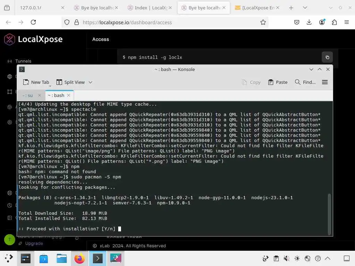355x266 pixels.
Task: Click the muted volume tray icon
Action: 286,258
